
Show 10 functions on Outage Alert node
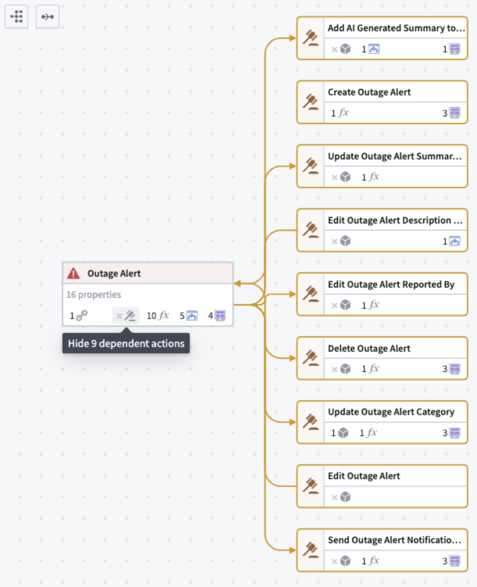pos(158,315)
